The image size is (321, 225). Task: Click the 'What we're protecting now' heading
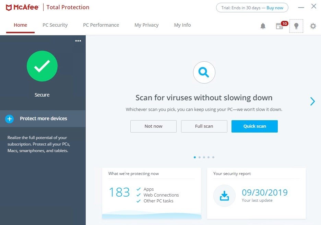tap(133, 174)
